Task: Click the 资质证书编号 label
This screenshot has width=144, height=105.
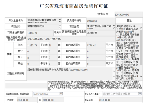Action: [x=74, y=20]
